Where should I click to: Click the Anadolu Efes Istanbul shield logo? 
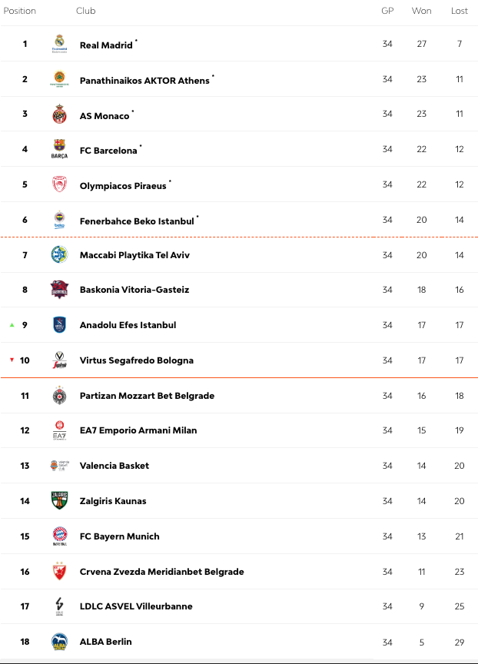point(61,325)
